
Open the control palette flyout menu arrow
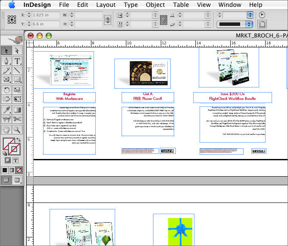click(x=262, y=15)
